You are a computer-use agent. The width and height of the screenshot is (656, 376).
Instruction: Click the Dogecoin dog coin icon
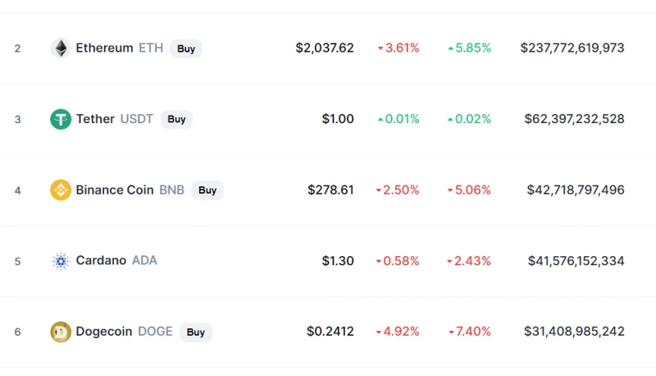coord(61,332)
